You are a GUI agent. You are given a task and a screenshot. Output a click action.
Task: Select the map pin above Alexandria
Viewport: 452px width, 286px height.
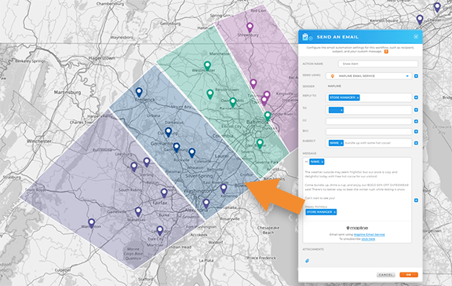click(206, 204)
